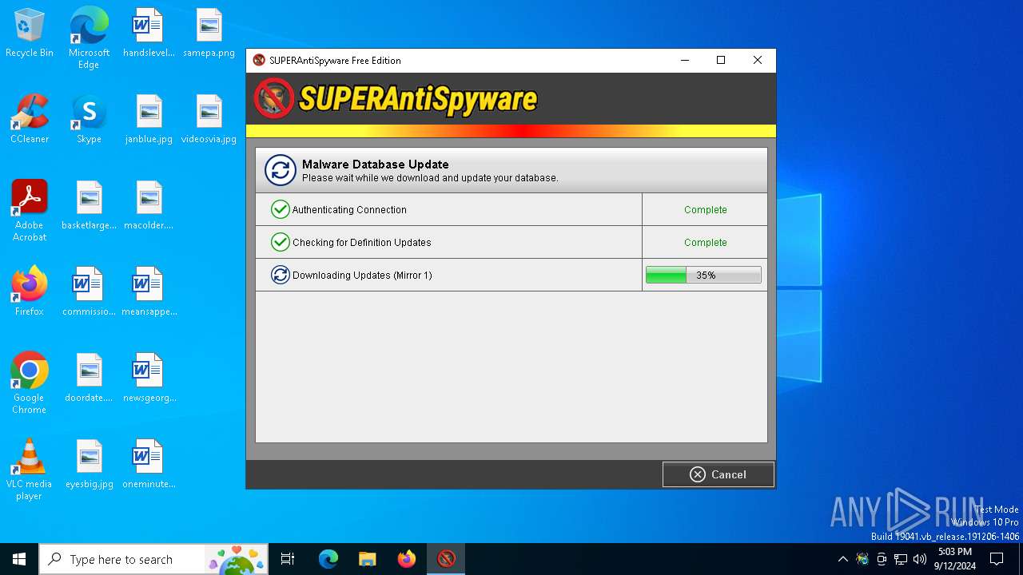Select 'Checking for Definition Updates' text
The height and width of the screenshot is (575, 1023).
pyautogui.click(x=362, y=243)
